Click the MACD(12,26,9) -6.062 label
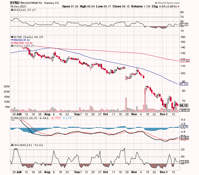Viewport: 199px width, 175px height. point(31,118)
